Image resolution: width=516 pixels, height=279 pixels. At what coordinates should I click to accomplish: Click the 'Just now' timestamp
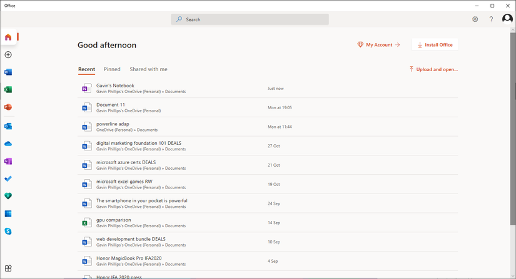(275, 88)
